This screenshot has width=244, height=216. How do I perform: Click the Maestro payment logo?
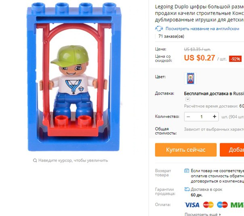click(x=222, y=205)
